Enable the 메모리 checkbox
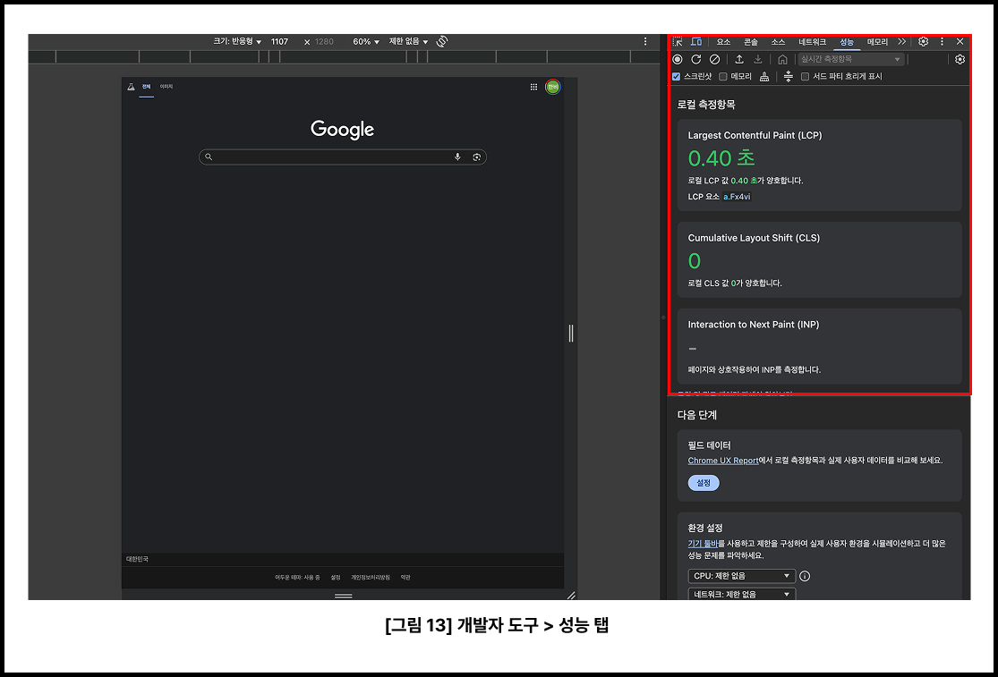Screen dimensions: 998x677 [723, 76]
